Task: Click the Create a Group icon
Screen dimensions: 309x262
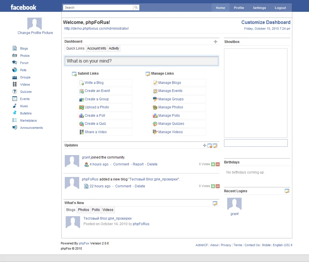Action: click(81, 99)
